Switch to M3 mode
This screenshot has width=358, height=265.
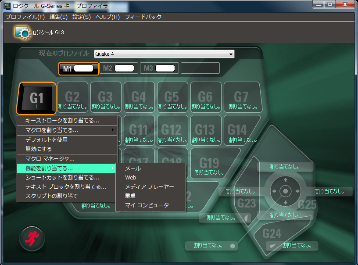click(x=159, y=68)
